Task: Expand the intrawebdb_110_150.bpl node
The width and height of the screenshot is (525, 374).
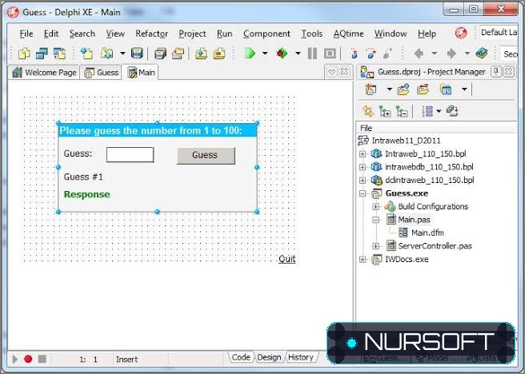Action: pyautogui.click(x=363, y=167)
